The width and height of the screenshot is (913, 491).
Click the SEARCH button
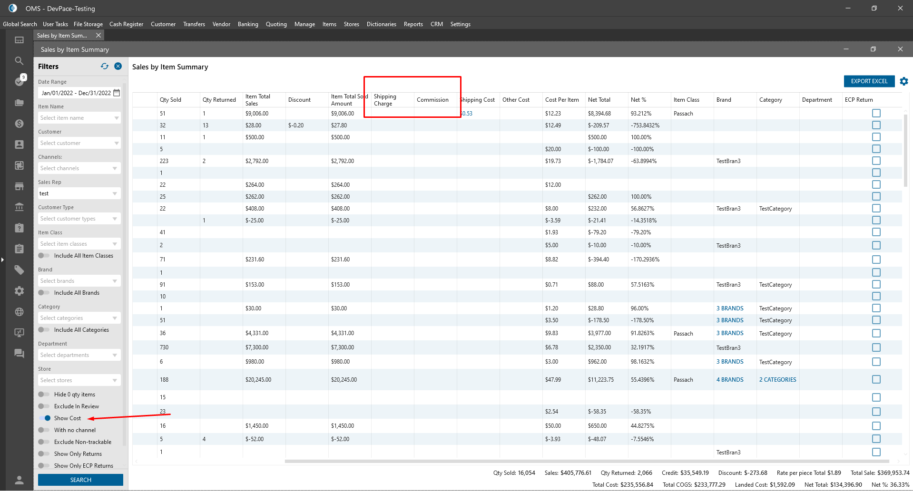[80, 480]
